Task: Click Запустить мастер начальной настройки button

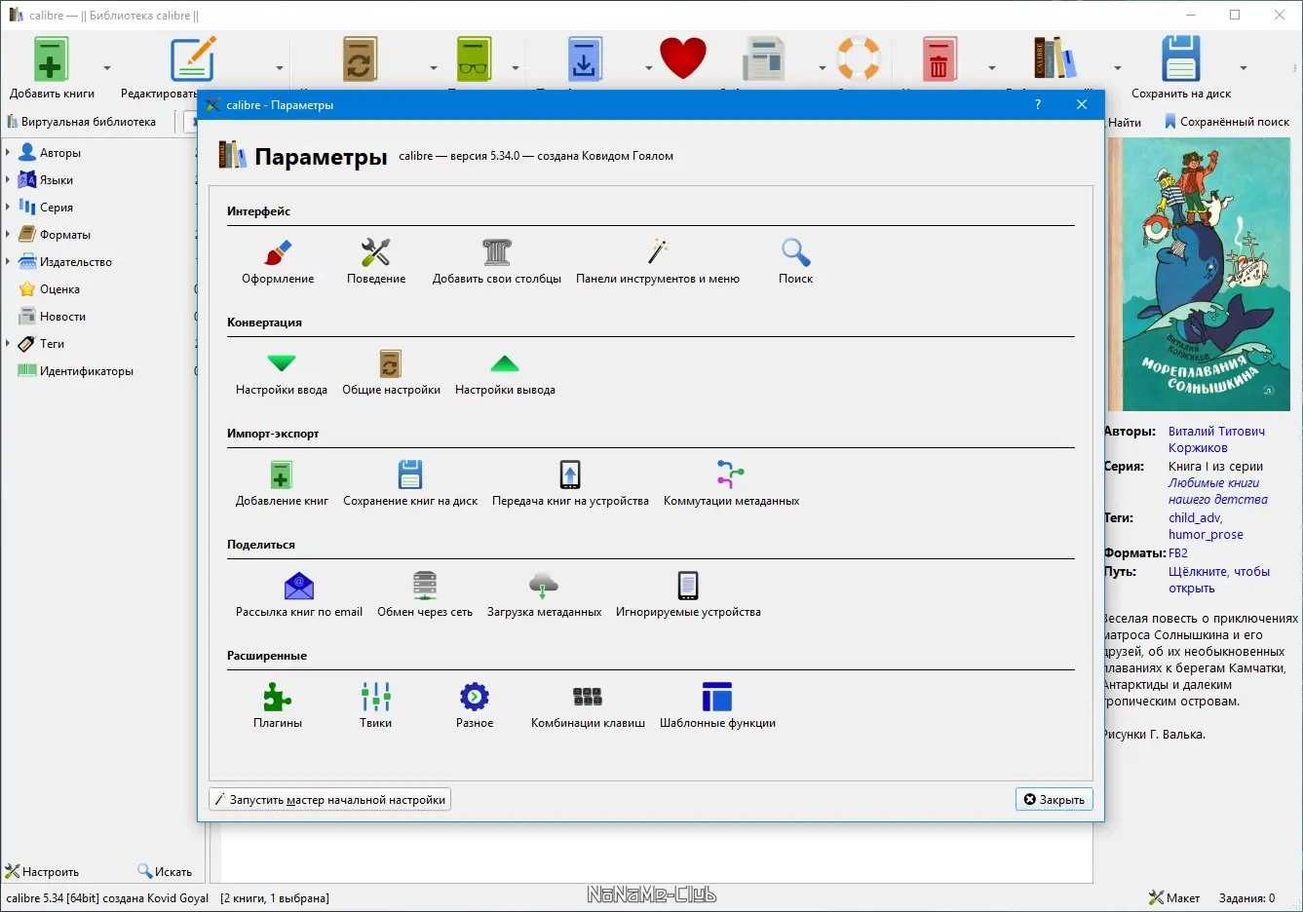Action: pos(330,800)
